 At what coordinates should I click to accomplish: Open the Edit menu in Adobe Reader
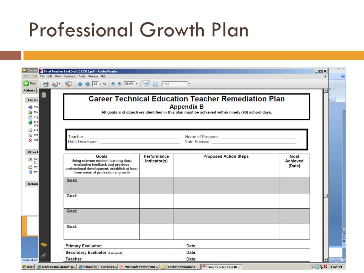pyautogui.click(x=50, y=76)
